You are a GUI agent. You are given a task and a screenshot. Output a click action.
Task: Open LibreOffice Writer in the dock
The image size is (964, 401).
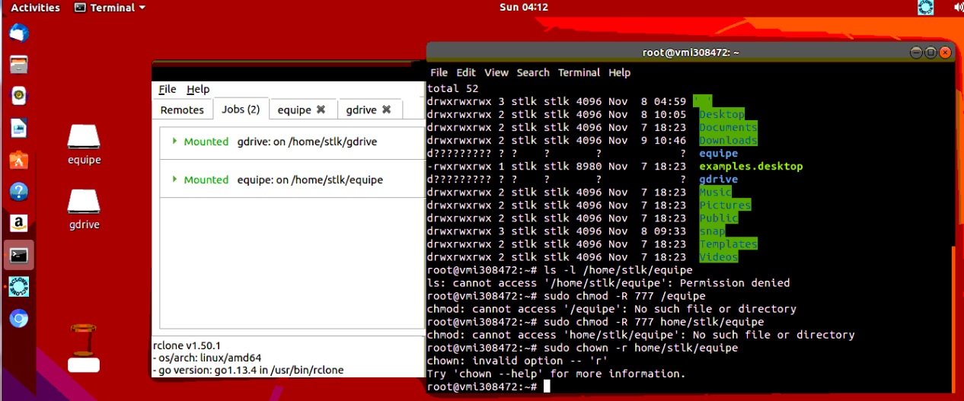point(19,128)
